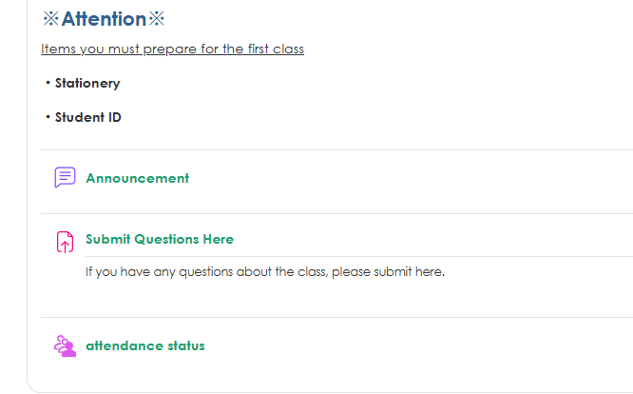This screenshot has width=633, height=394.
Task: Go to the attendance status link
Action: (144, 345)
